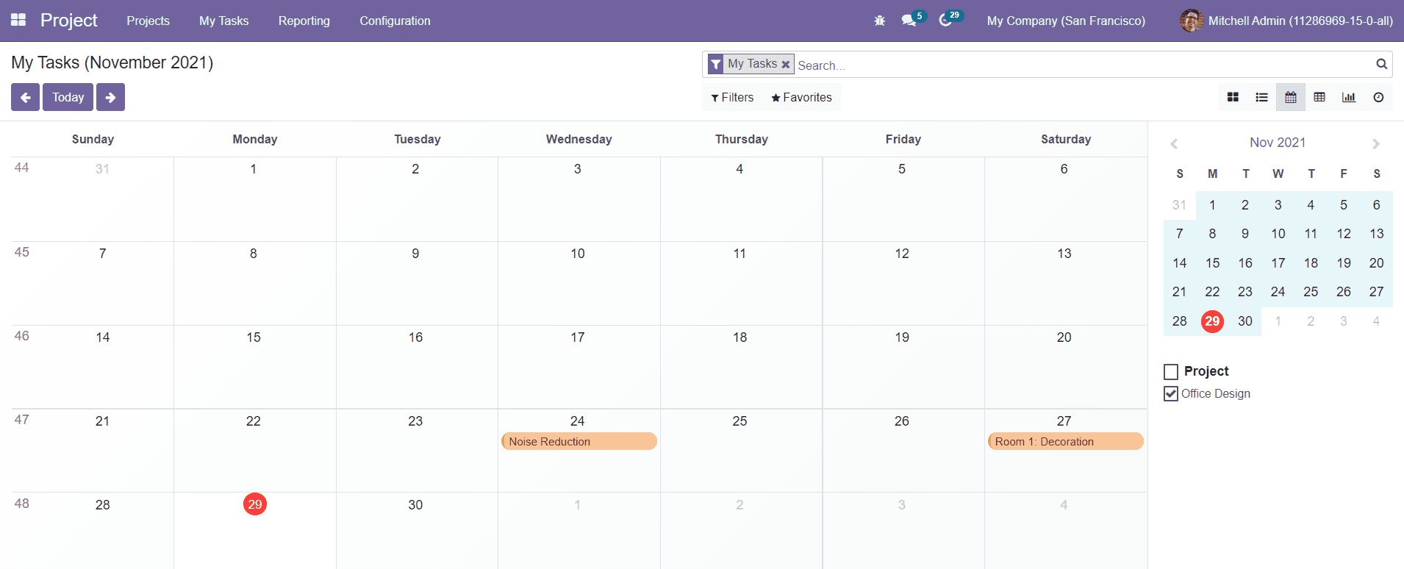Screen dimensions: 1404x569
Task: Click day 5 in the main calendar
Action: pos(902,169)
